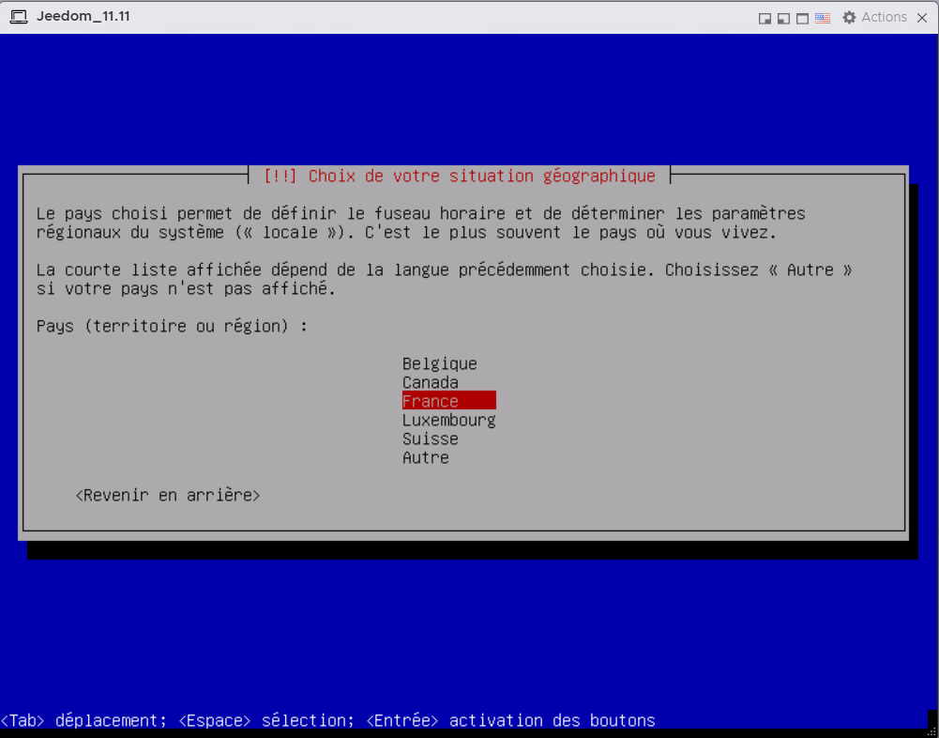Image resolution: width=939 pixels, height=738 pixels.
Task: Activate the Revenir en arrière button
Action: 168,495
